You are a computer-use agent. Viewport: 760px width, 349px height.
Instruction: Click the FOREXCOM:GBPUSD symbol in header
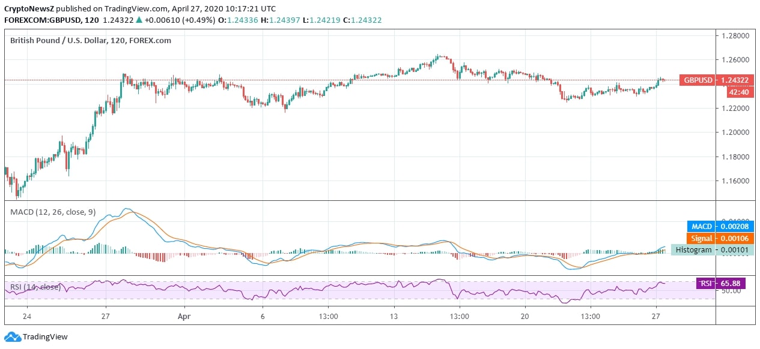[50, 20]
